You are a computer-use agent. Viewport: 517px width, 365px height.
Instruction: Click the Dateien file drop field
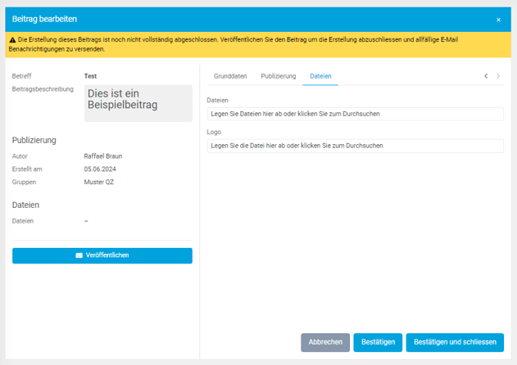[355, 114]
